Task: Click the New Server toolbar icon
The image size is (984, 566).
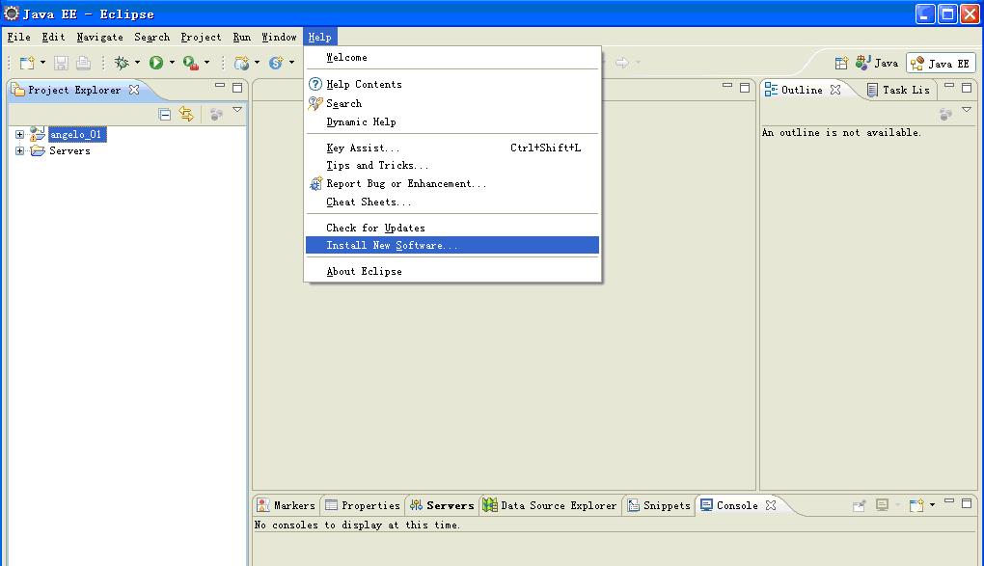Action: point(241,63)
